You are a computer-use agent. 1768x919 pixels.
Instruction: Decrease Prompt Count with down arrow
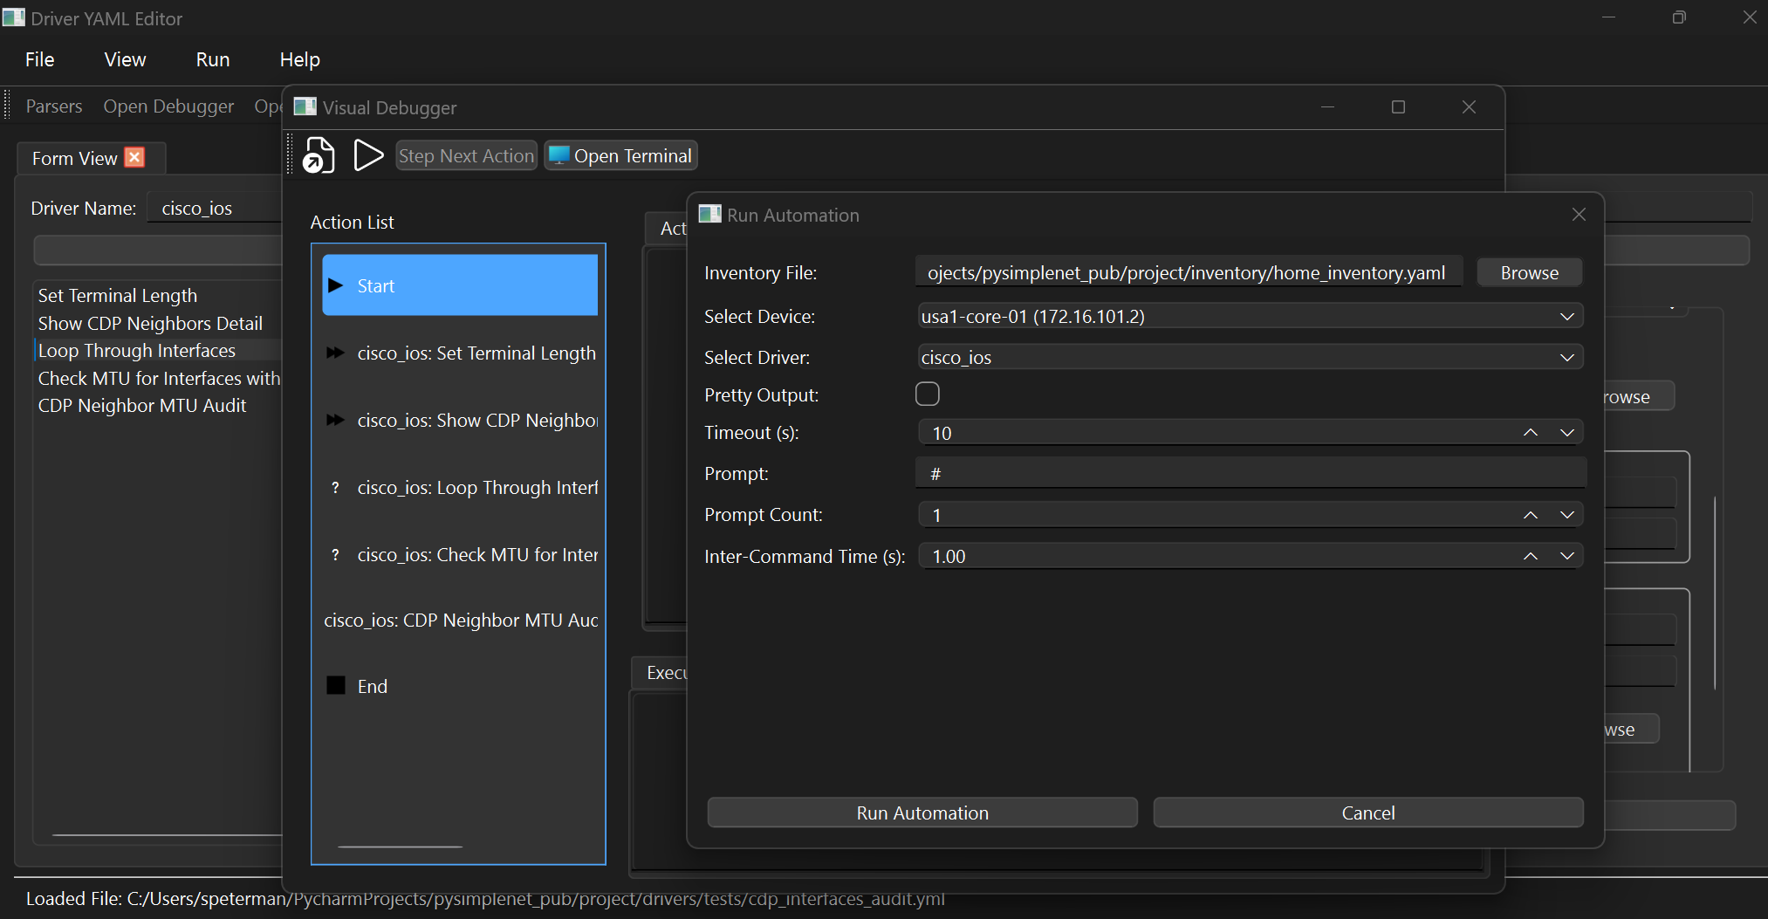pyautogui.click(x=1567, y=515)
